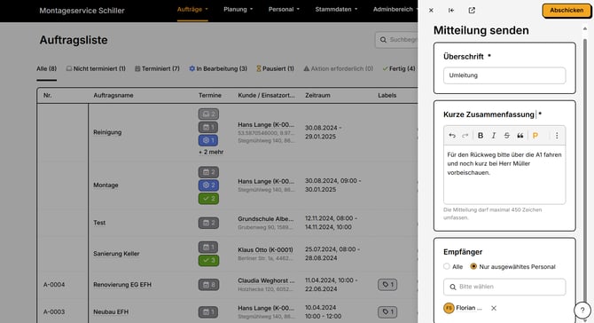The height and width of the screenshot is (323, 594).
Task: Open the Aufträge menu
Action: pos(192,10)
